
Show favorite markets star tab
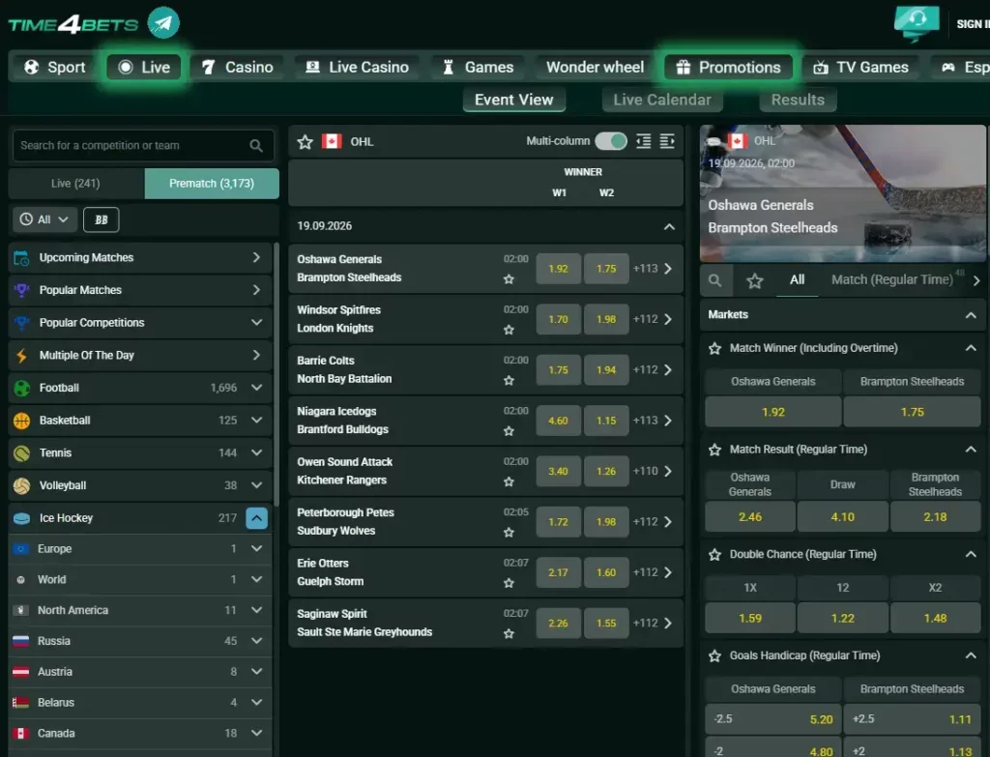[755, 280]
